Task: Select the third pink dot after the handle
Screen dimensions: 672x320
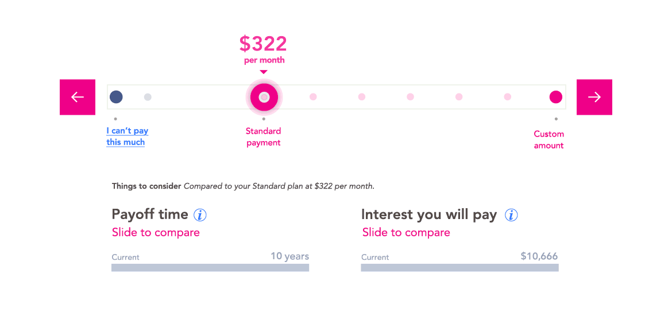Action: (x=410, y=97)
